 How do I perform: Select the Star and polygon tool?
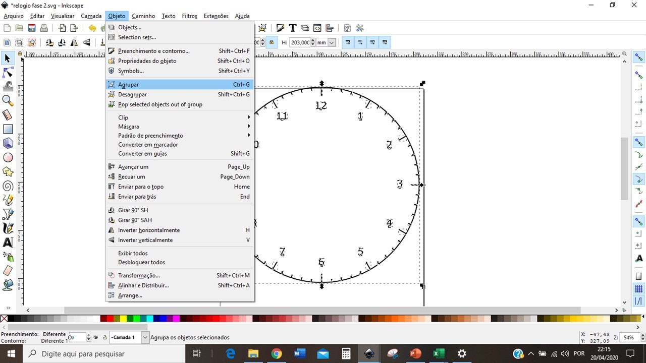(8, 172)
